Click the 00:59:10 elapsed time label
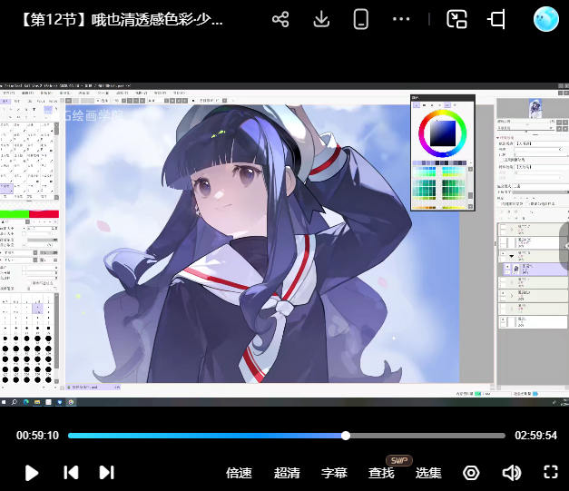 37,435
